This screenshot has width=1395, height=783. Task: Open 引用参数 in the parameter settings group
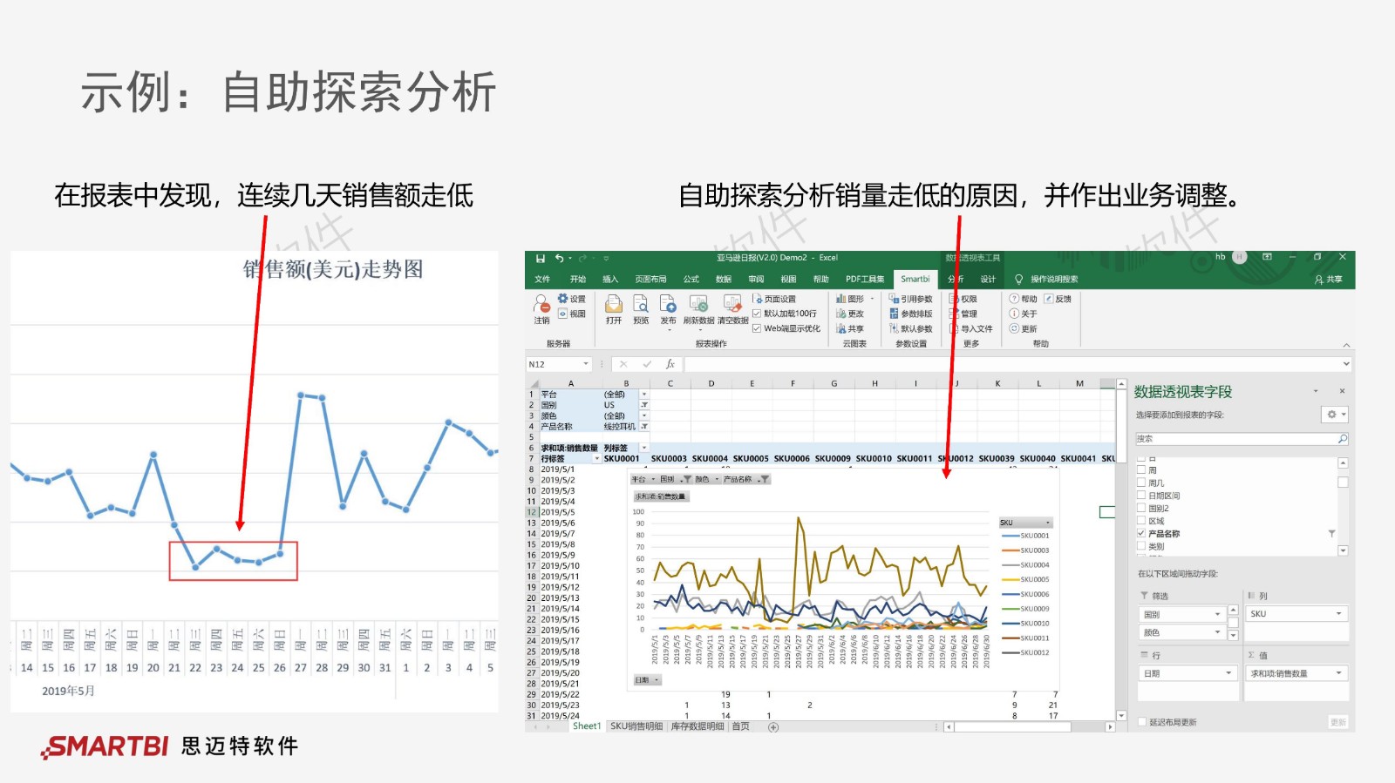911,299
